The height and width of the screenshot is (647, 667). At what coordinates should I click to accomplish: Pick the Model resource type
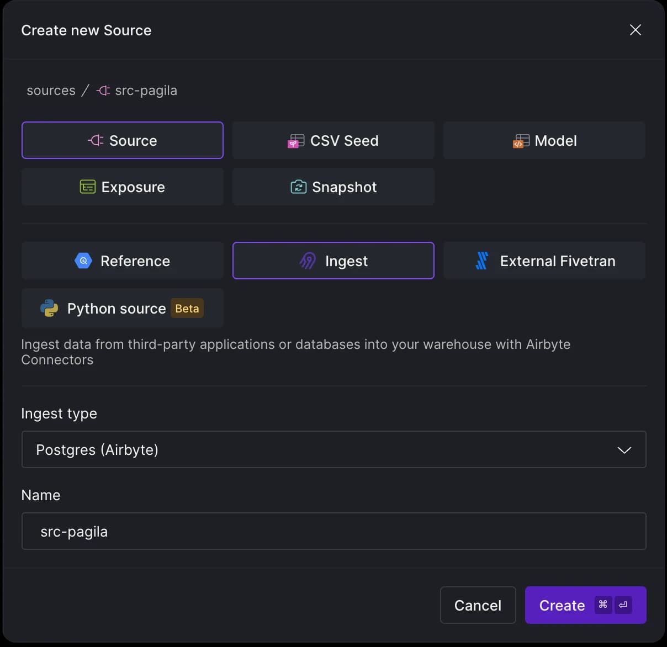tap(544, 140)
